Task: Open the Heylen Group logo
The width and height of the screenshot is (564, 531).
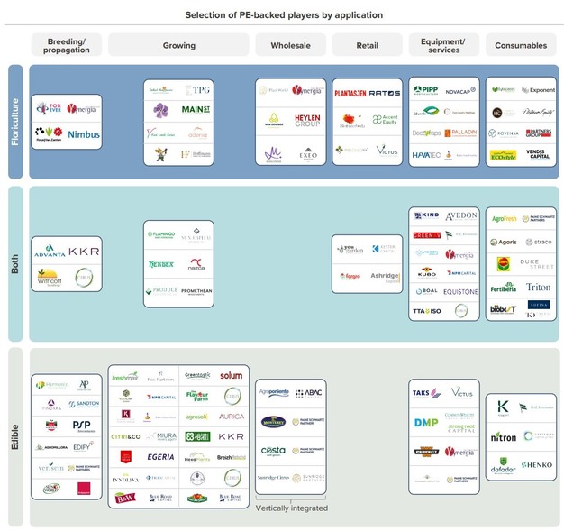Action: click(307, 120)
